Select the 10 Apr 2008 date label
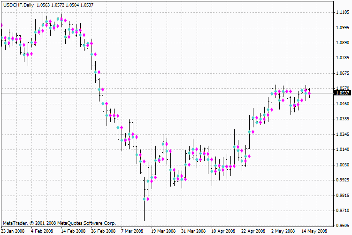 223,231
